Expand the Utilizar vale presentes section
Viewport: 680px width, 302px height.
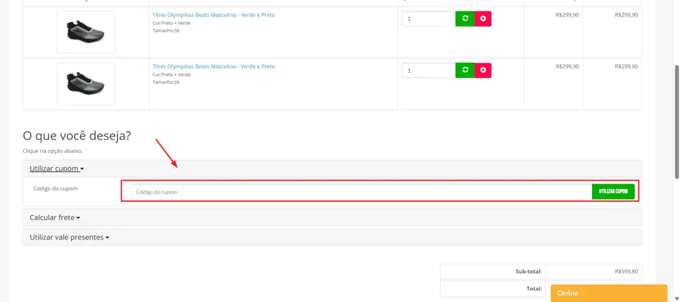[69, 237]
